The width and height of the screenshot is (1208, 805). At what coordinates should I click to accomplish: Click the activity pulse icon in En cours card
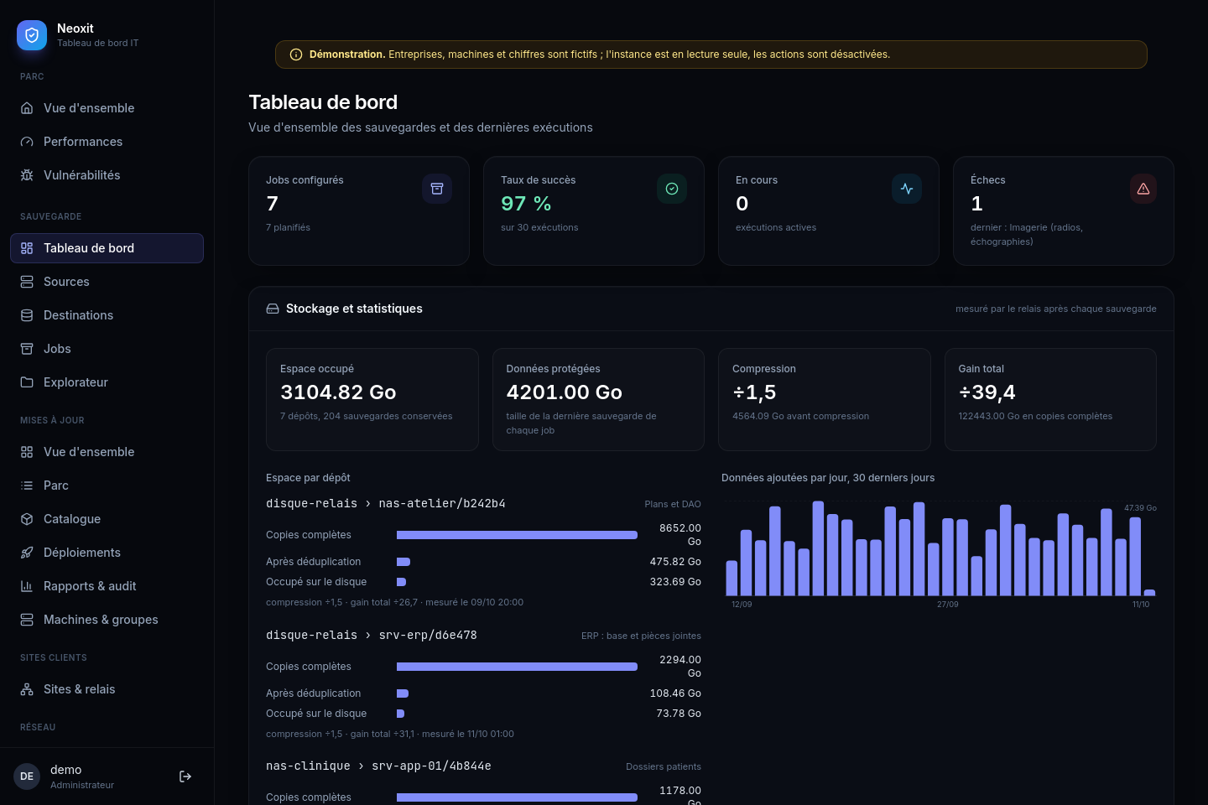click(907, 189)
